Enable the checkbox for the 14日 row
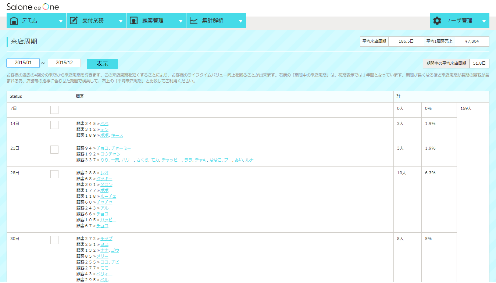 pos(54,125)
